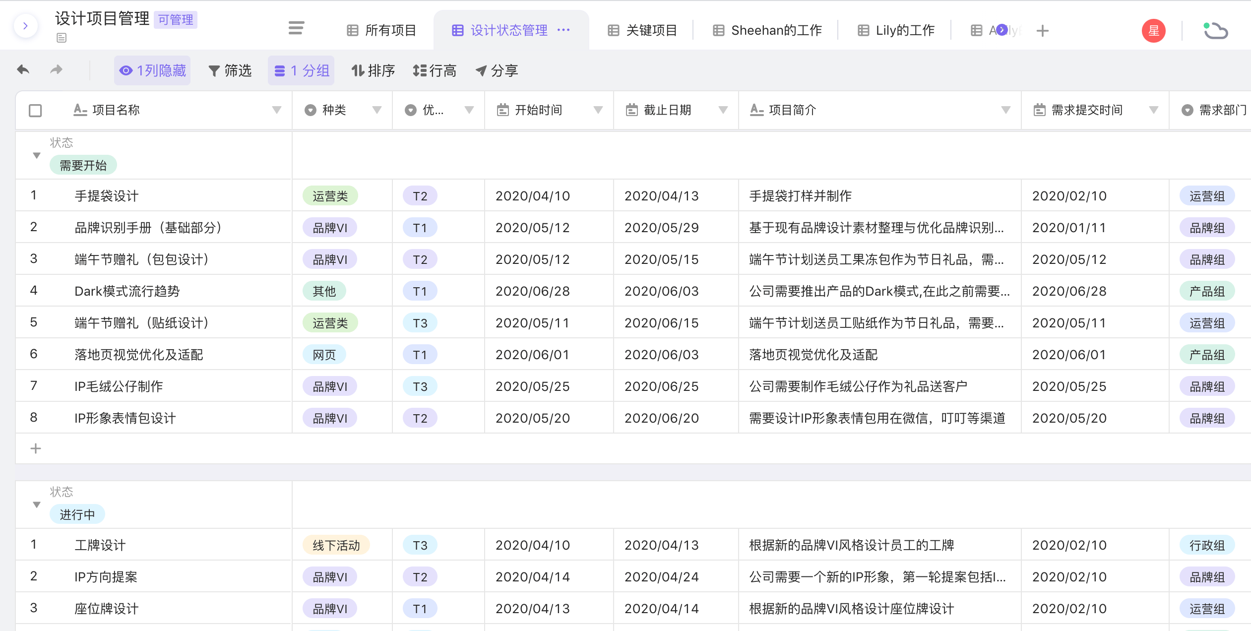Open the 筛选 filter tool
The height and width of the screenshot is (631, 1251).
[x=230, y=70]
